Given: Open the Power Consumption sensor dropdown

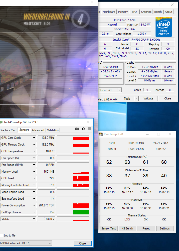Looking at the screenshot, I should click(34, 205).
